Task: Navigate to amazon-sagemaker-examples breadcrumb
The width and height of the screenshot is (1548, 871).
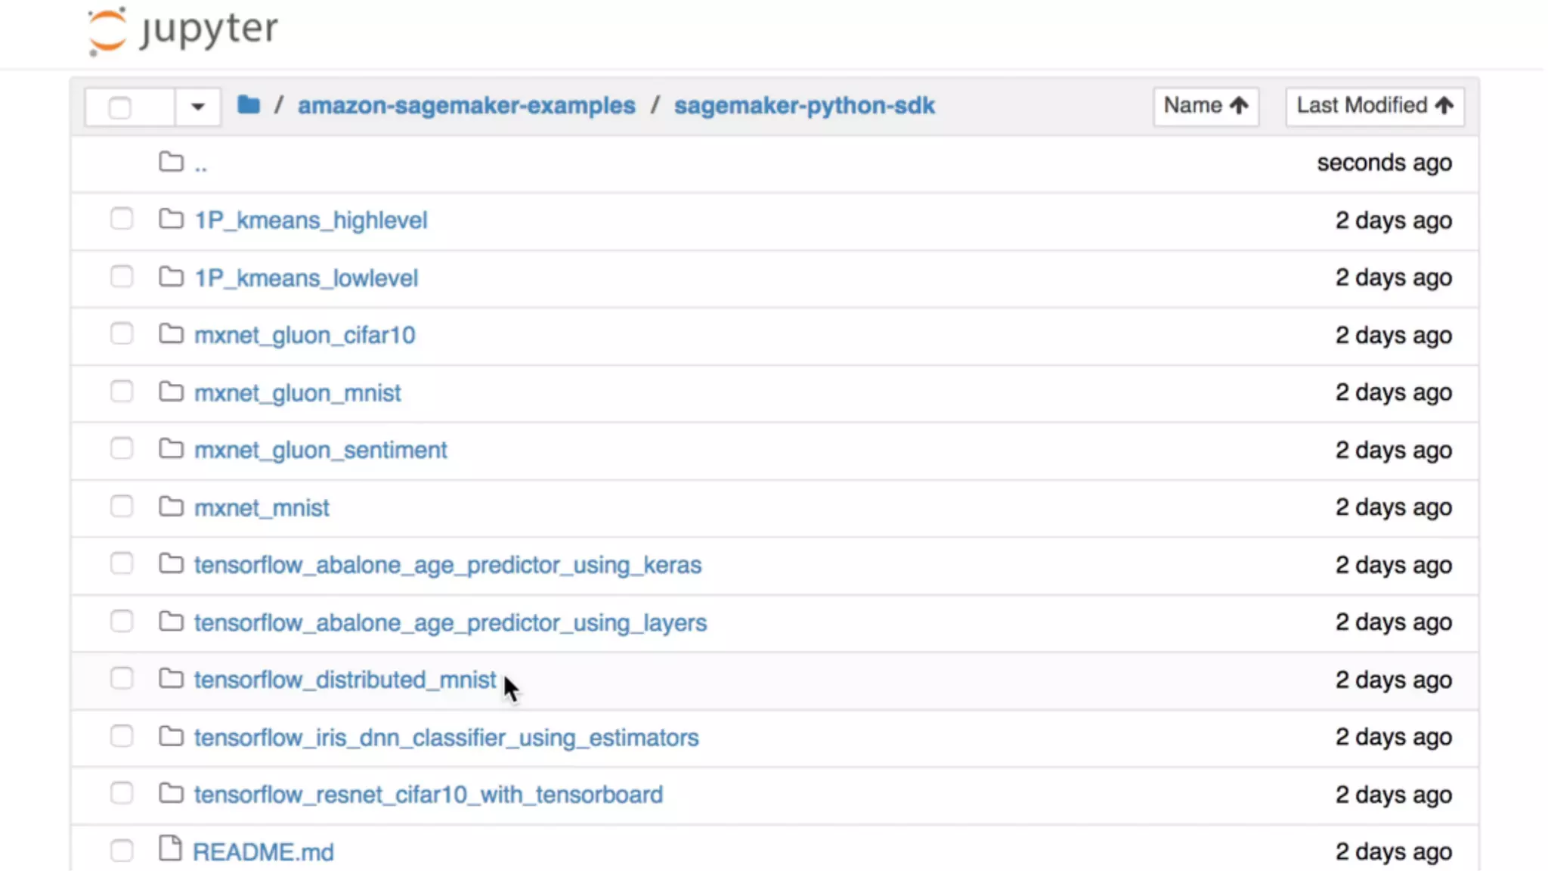Action: [x=466, y=105]
